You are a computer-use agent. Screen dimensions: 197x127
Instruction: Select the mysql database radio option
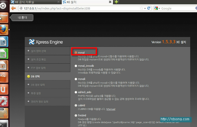coord(76,53)
